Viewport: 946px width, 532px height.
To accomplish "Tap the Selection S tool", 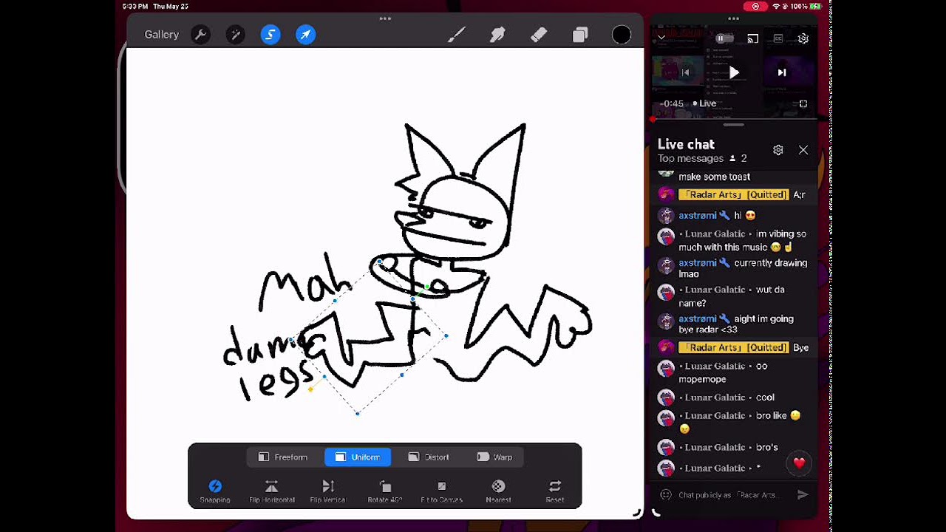I will pos(270,35).
